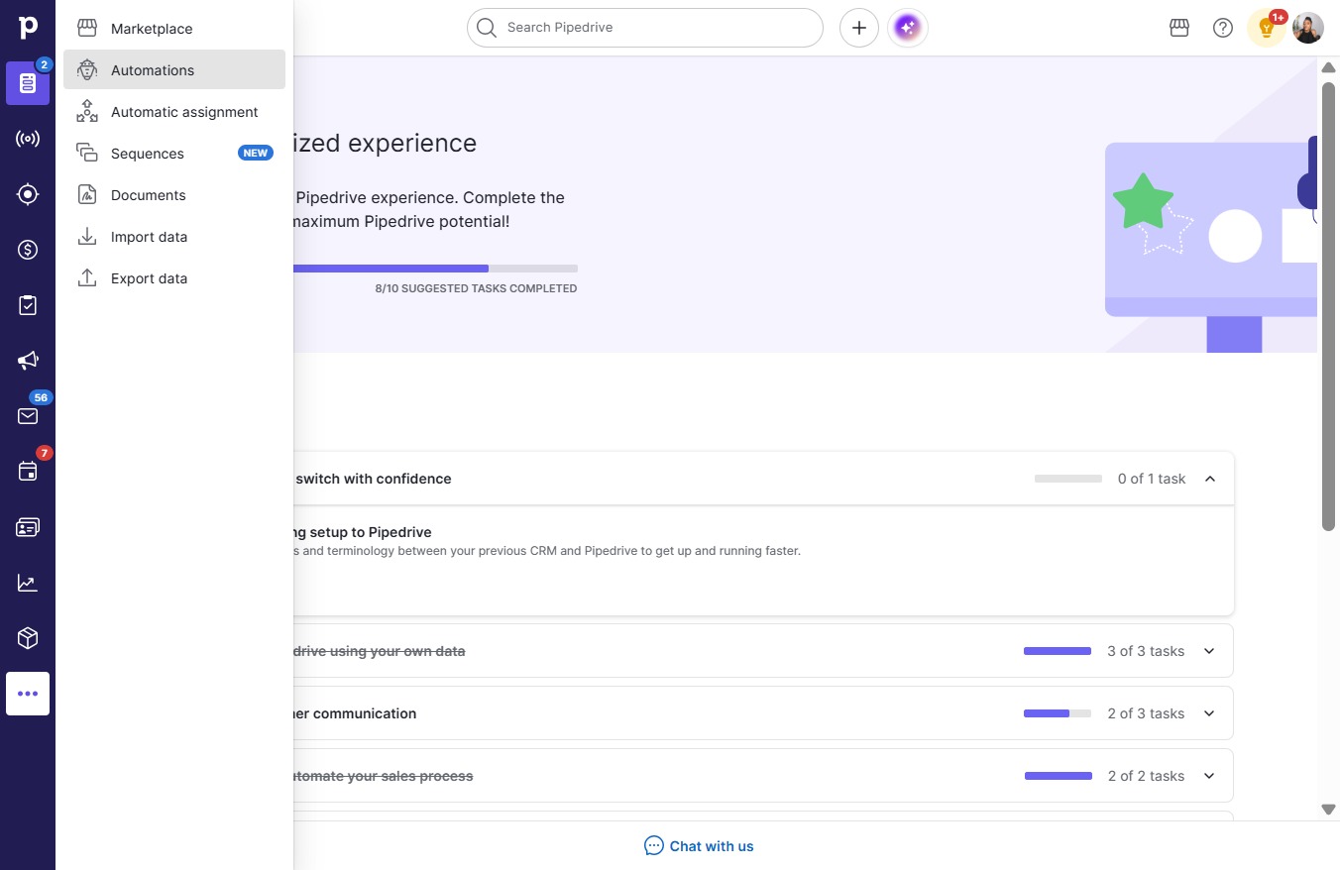Click the '8/10 SUGGESTED TASKS COMPLETED' text
Image resolution: width=1340 pixels, height=870 pixels.
coord(476,288)
